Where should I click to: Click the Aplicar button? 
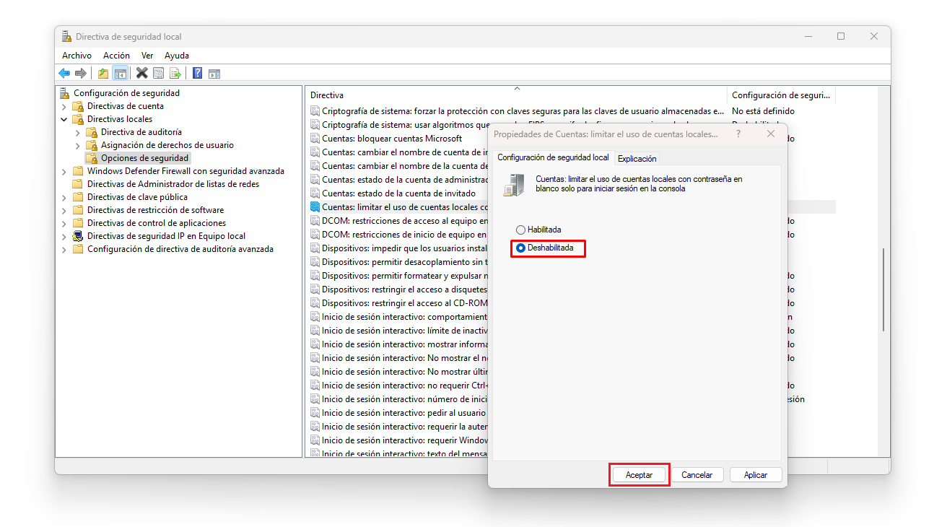[x=756, y=475]
